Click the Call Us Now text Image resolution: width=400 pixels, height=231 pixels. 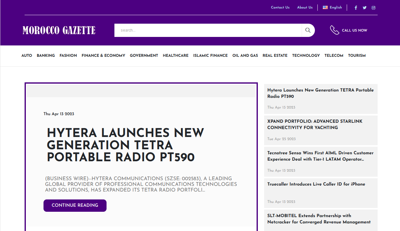(x=354, y=30)
